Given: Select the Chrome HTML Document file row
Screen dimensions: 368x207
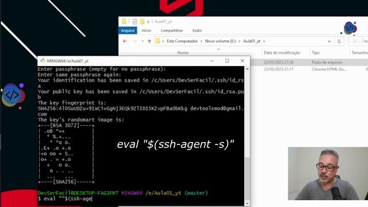Looking at the screenshot, I should click(309, 69).
